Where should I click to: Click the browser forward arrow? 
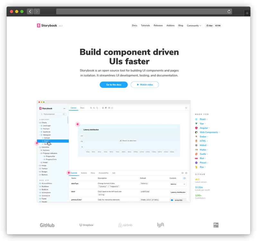tap(37, 12)
